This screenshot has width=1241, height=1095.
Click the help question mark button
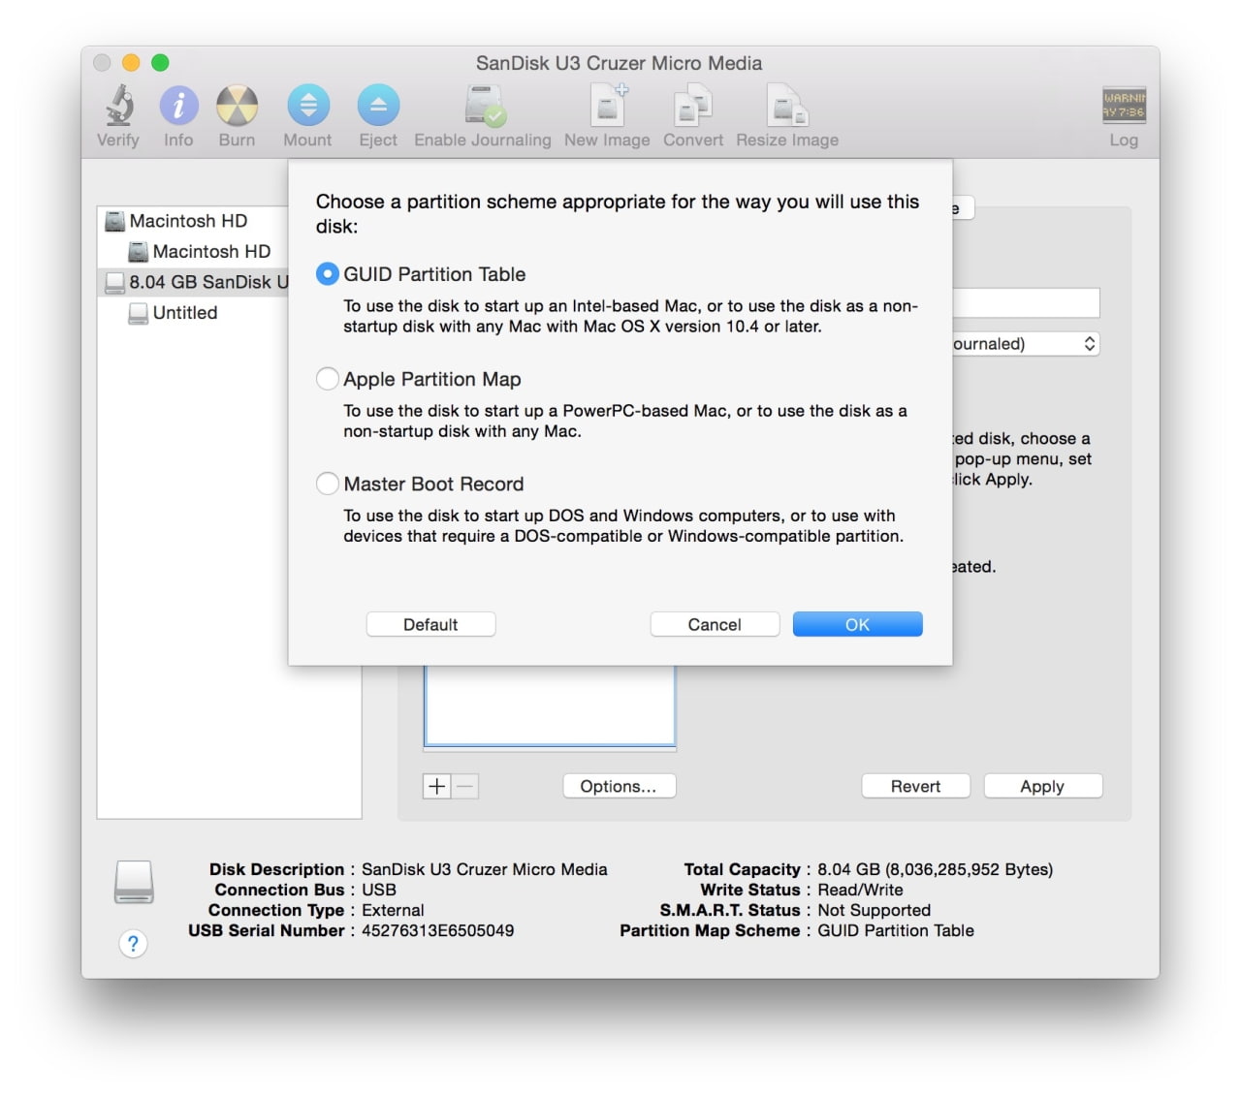tap(133, 943)
